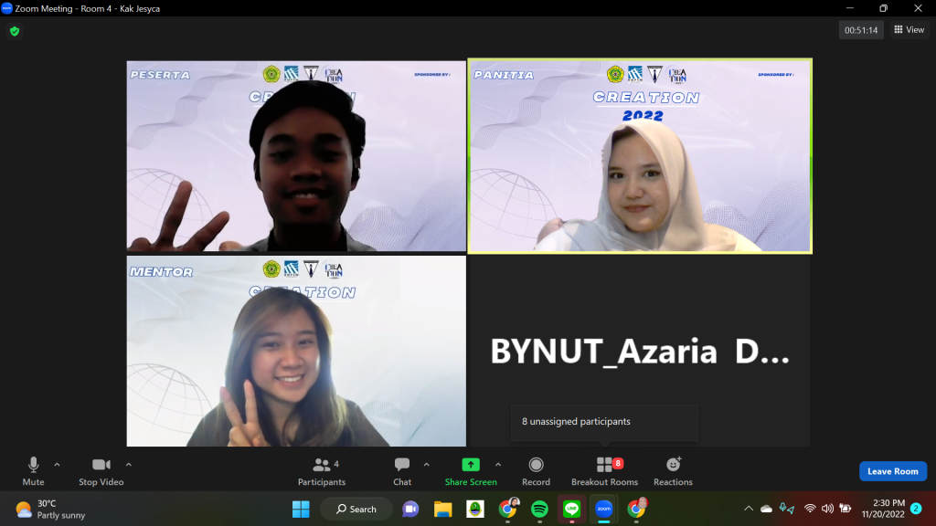Image resolution: width=936 pixels, height=526 pixels.
Task: Toggle the Wi-Fi system tray icon
Action: (x=810, y=509)
